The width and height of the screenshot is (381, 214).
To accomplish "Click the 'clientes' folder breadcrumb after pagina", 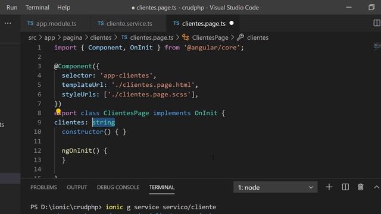I will tap(101, 37).
